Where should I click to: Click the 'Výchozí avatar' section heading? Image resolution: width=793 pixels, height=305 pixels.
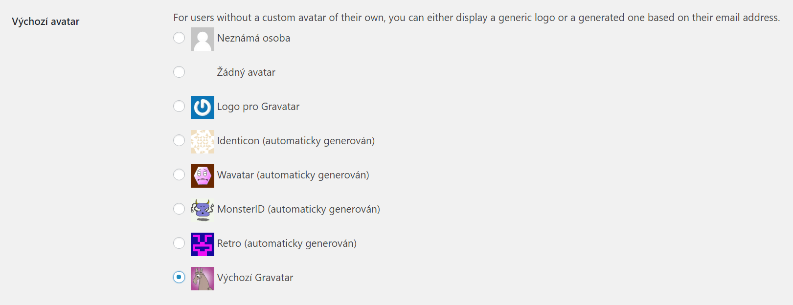[x=45, y=22]
